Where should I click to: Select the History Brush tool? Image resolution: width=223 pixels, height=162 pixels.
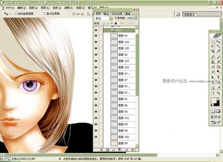tap(218, 62)
